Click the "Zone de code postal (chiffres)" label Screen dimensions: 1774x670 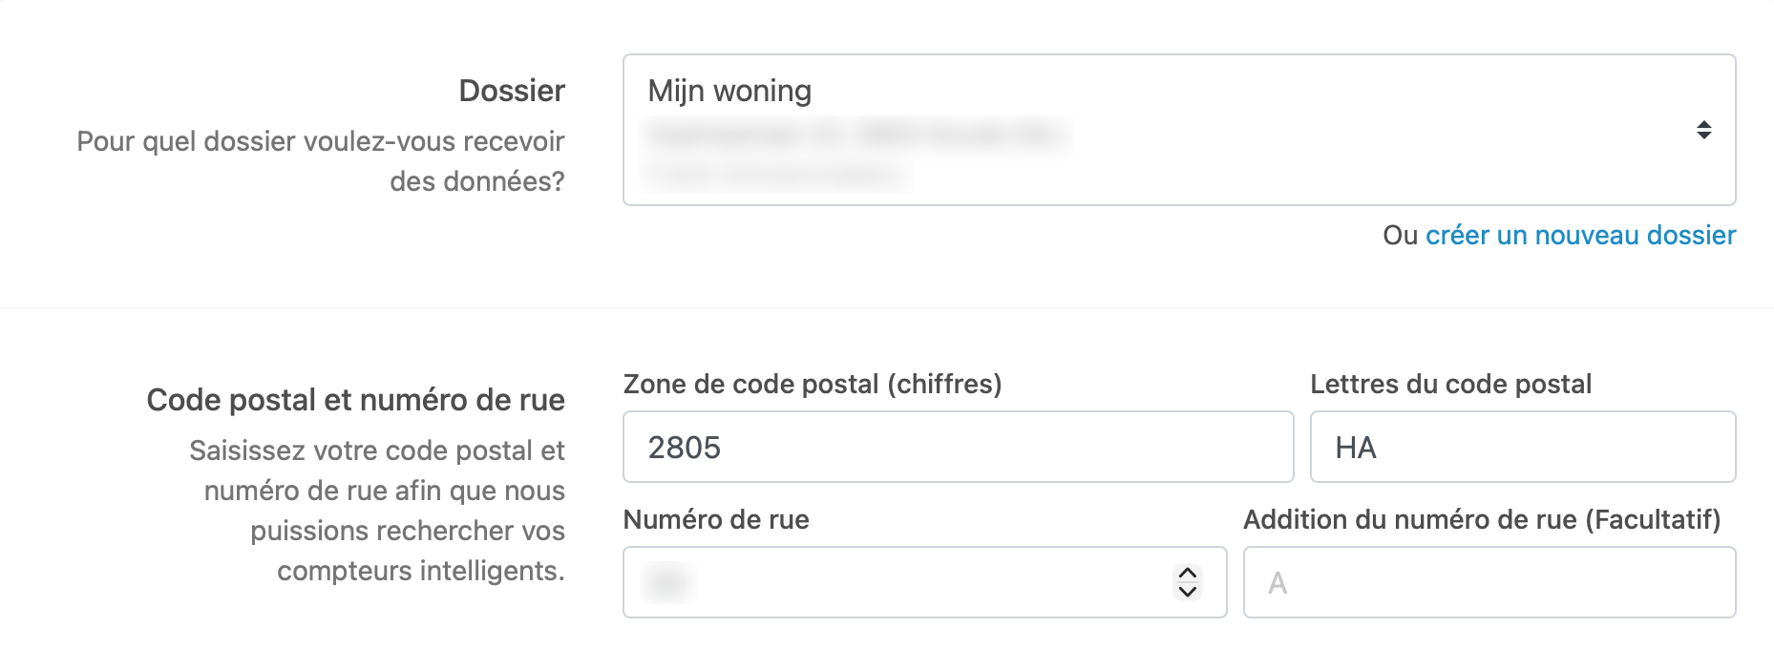click(x=813, y=385)
